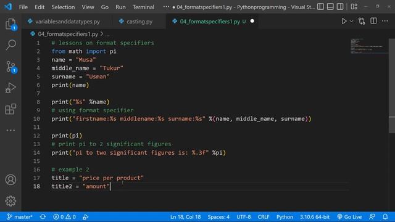Open the Accounts menu icon
Image resolution: width=395 pixels, height=222 pixels.
pyautogui.click(x=11, y=179)
